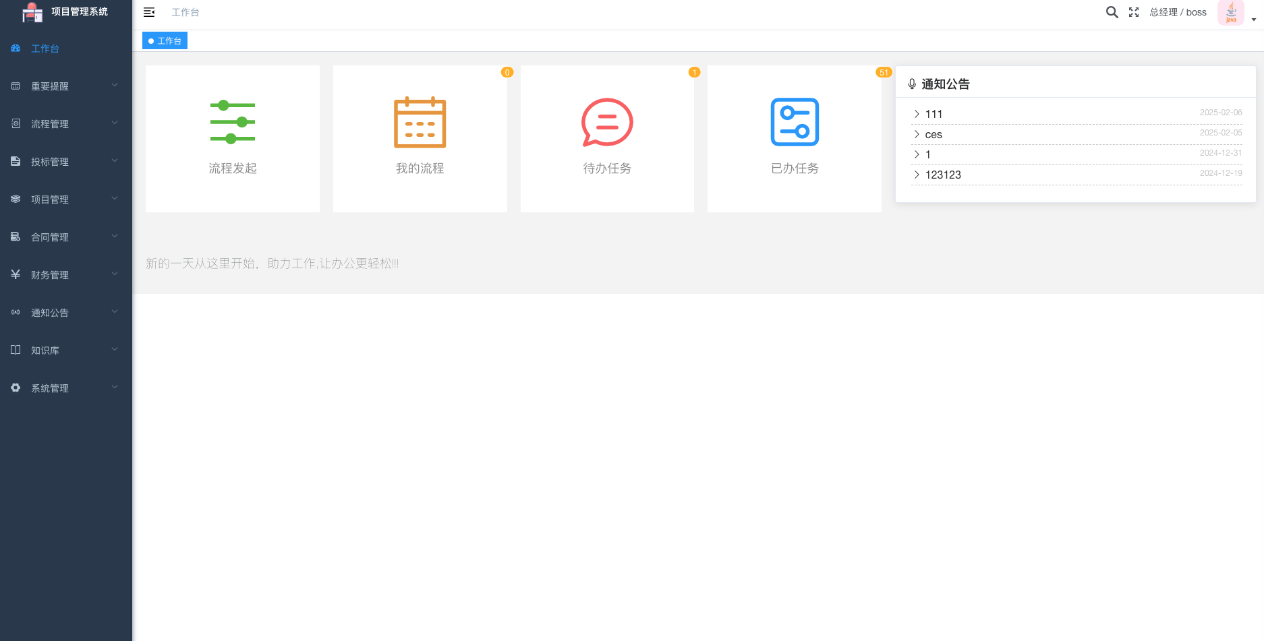Open 已办任务 via the sliders icon
1264x641 pixels.
[794, 123]
